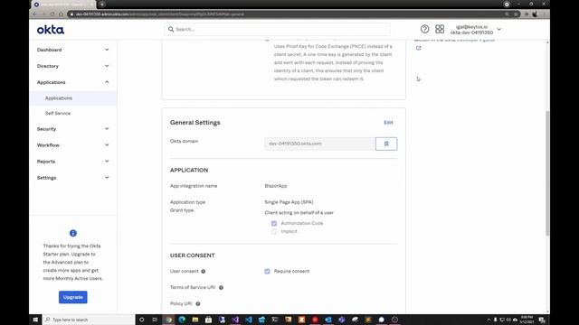Show hidden system tray icons chevron
Image resolution: width=579 pixels, height=325 pixels.
pos(489,320)
